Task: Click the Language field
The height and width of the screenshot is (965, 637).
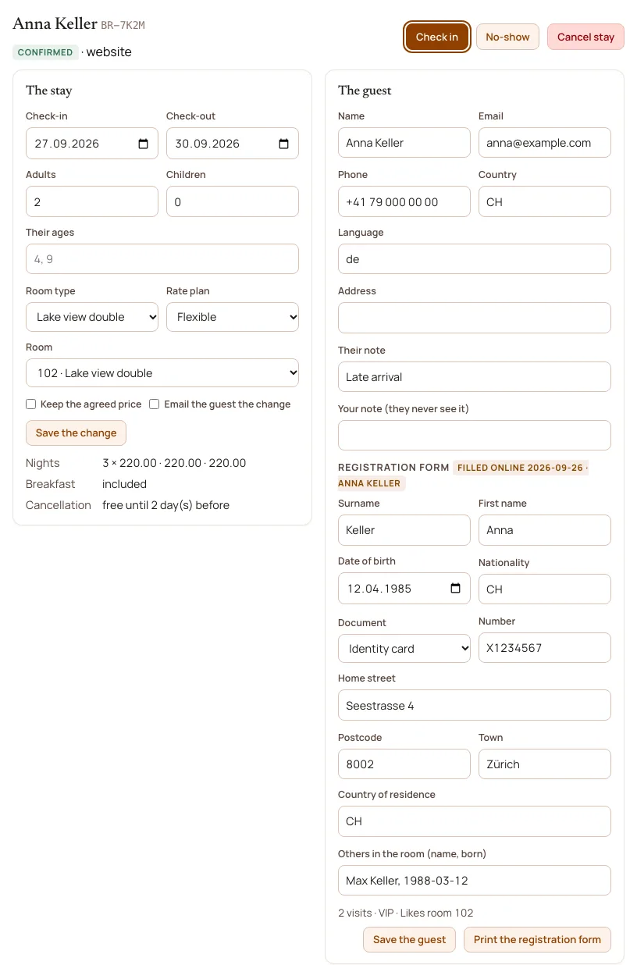Action: [x=475, y=259]
